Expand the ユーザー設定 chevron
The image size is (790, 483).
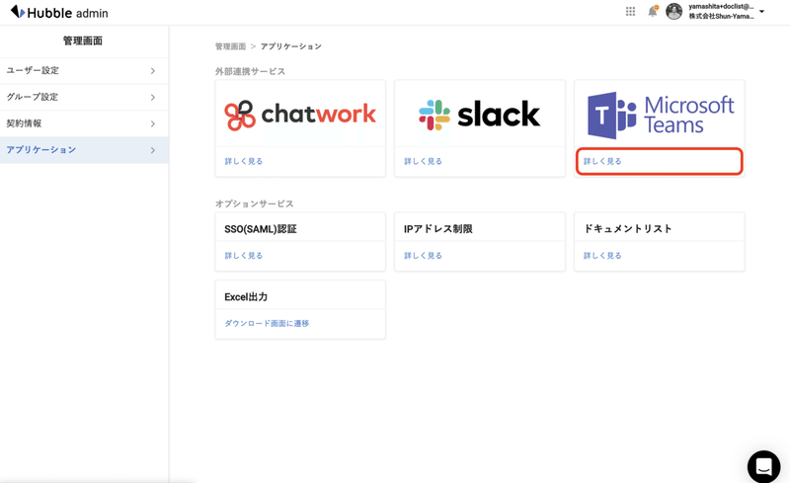[x=153, y=71]
